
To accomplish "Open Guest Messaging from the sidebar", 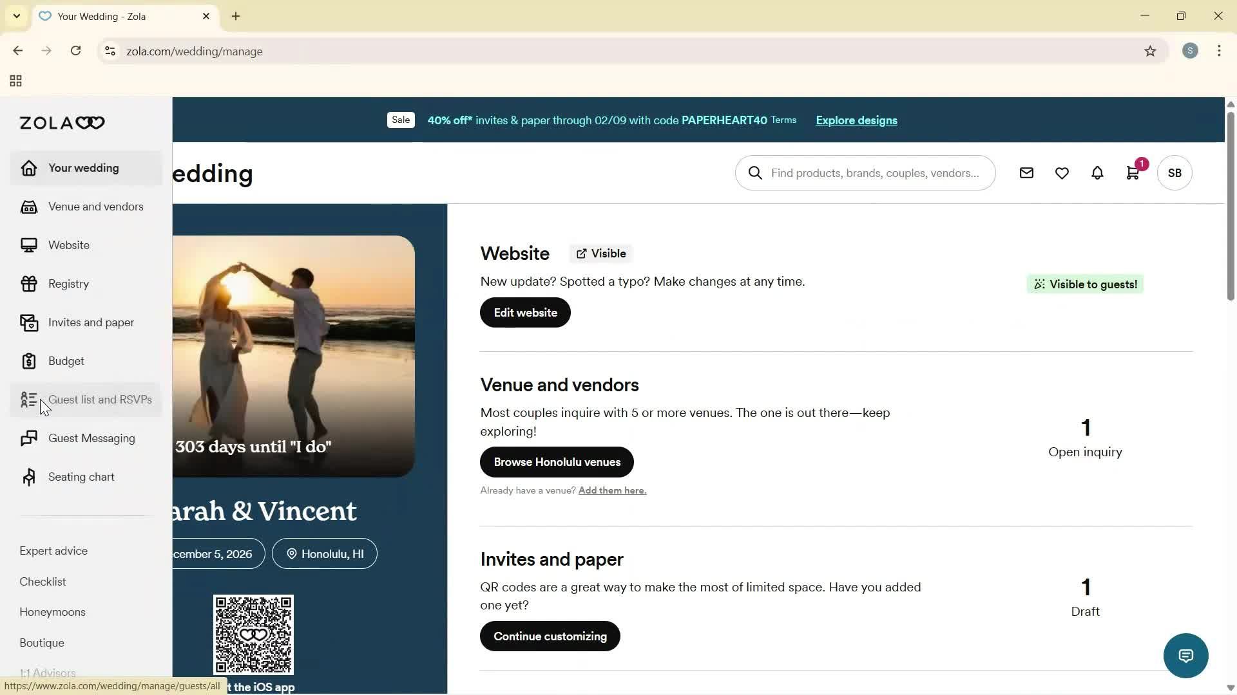I will coord(91,438).
